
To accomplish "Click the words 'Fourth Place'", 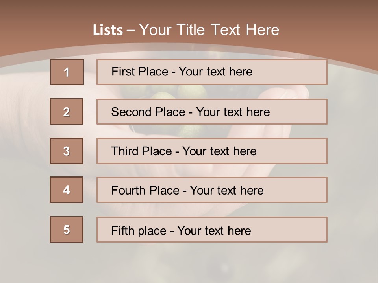I will [145, 191].
